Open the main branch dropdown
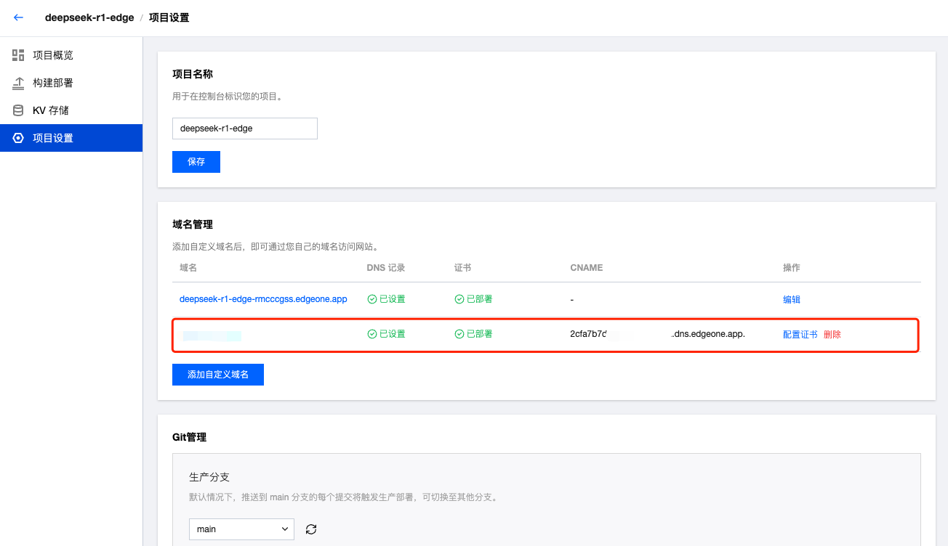The height and width of the screenshot is (546, 948). click(241, 529)
